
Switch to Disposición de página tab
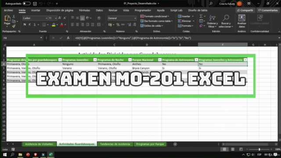pyautogui.click(x=60, y=11)
